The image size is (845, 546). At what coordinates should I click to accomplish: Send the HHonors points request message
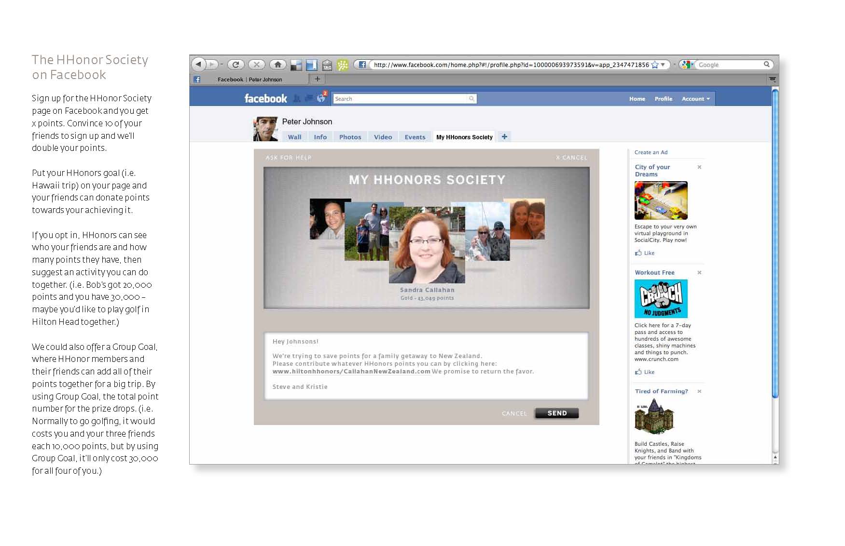click(557, 413)
